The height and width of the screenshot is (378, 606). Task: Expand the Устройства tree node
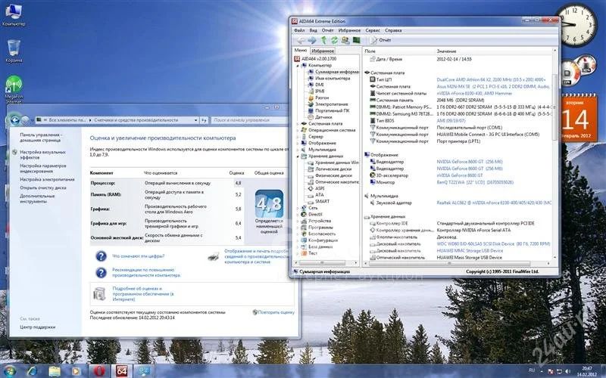(298, 221)
